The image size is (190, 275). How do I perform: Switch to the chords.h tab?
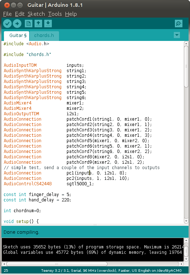[x=44, y=36]
